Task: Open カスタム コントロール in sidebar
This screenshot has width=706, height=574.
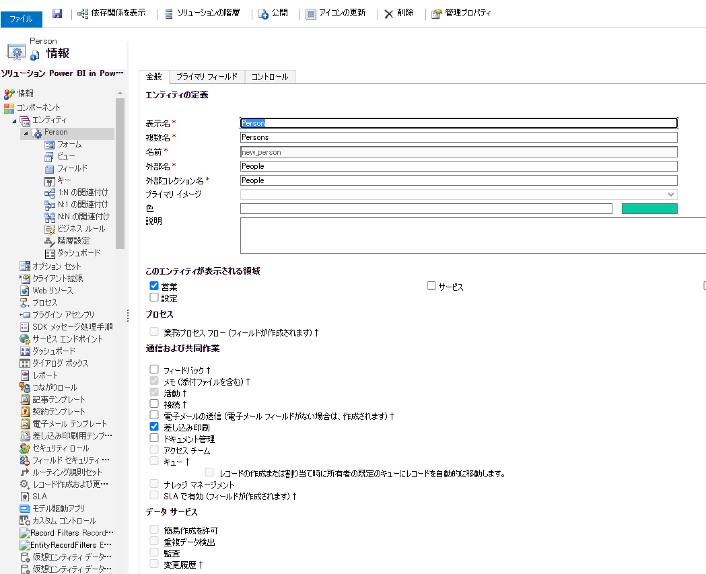Action: pos(64,522)
